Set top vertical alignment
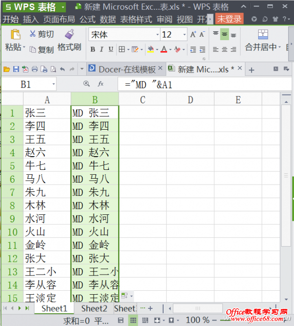Viewport: 294px width, 326px height. pos(216,34)
